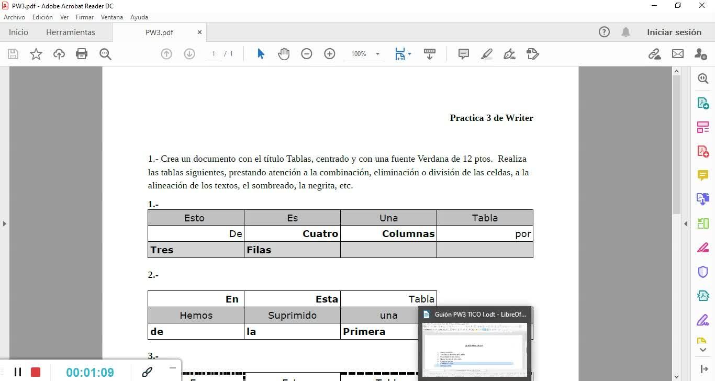The image size is (715, 381).
Task: Activate the Hand pan tool
Action: (284, 54)
